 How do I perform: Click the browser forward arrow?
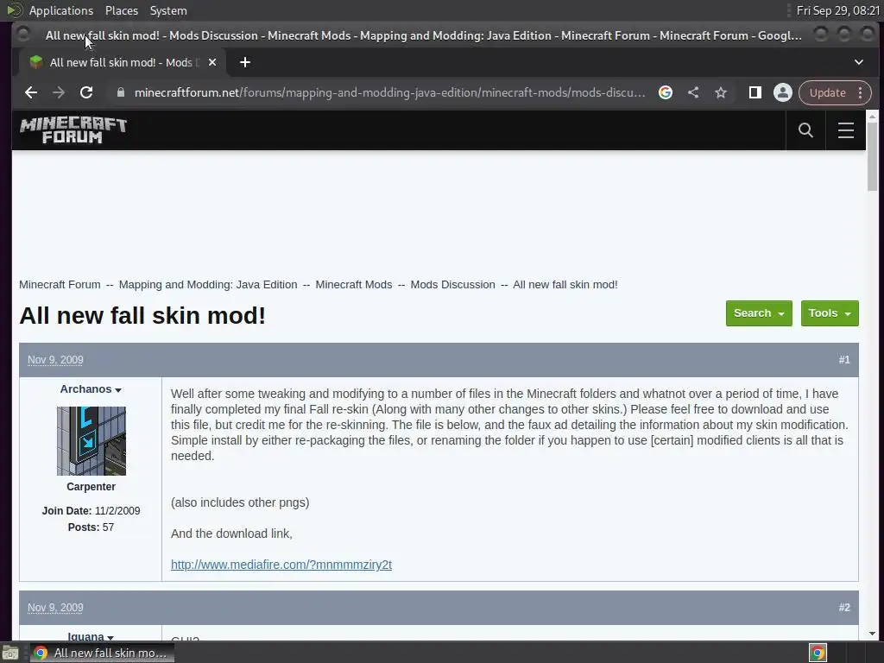(59, 92)
